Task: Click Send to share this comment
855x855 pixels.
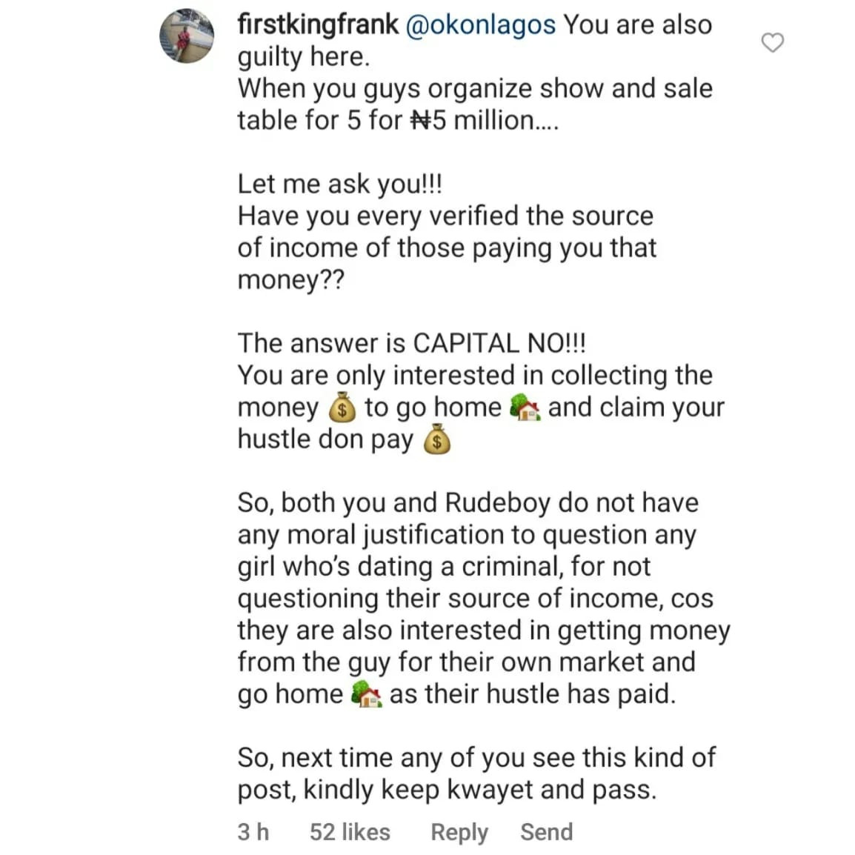Action: pos(546,832)
